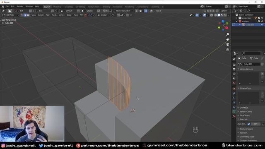Open the Vertex menu in viewport header

tap(62, 15)
